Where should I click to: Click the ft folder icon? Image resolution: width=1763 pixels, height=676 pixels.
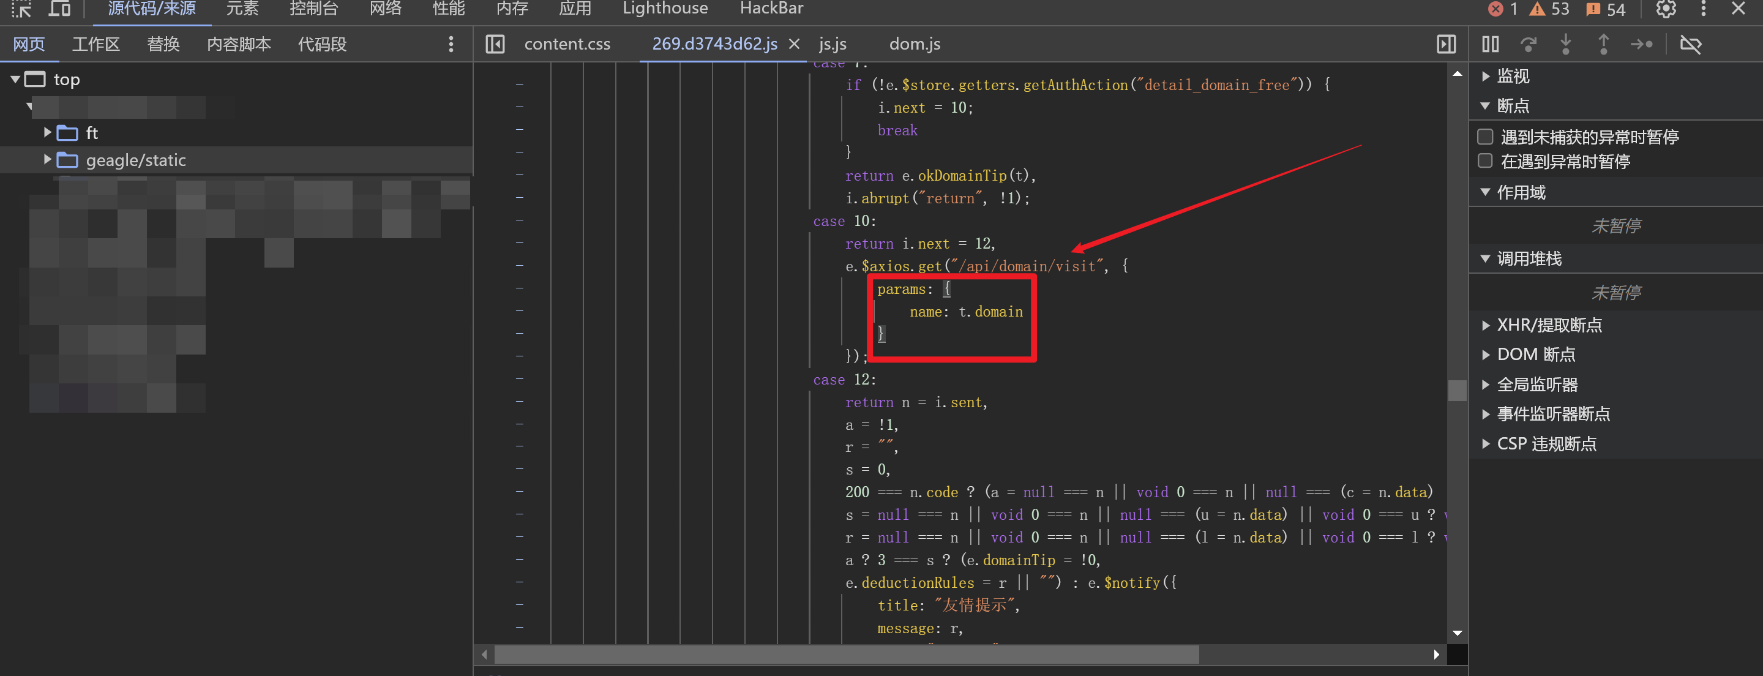click(66, 133)
